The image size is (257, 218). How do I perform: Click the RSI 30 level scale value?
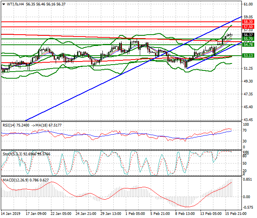click(x=245, y=141)
